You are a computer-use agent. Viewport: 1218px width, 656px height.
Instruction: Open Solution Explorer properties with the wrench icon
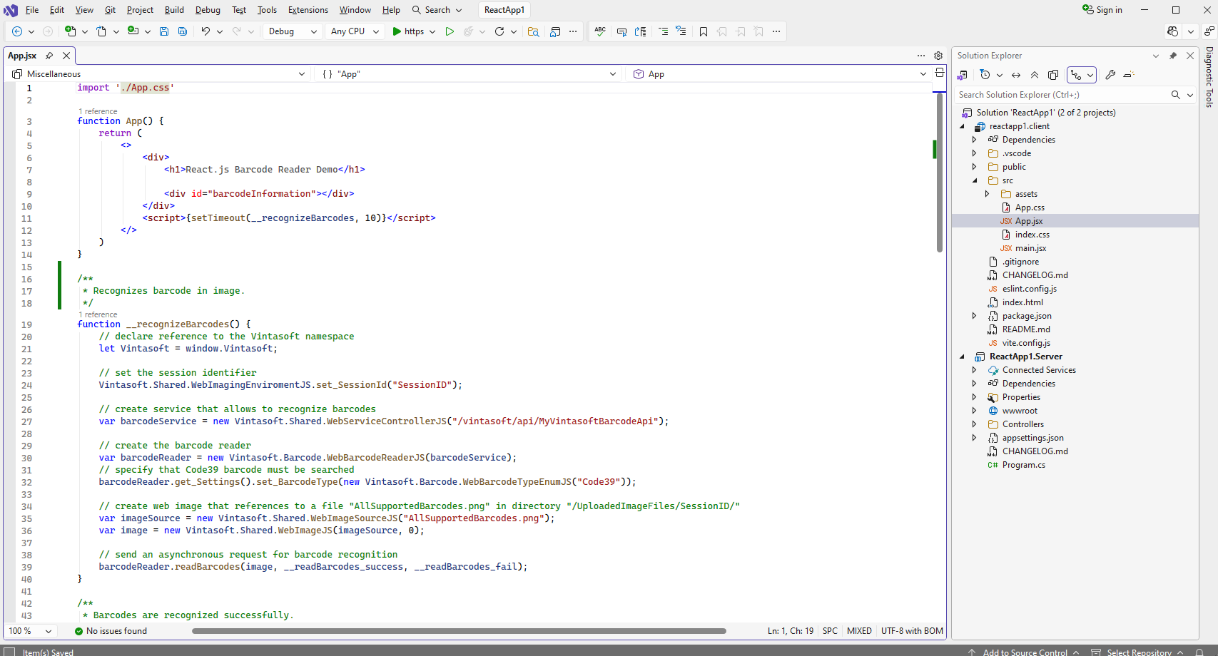point(1111,75)
